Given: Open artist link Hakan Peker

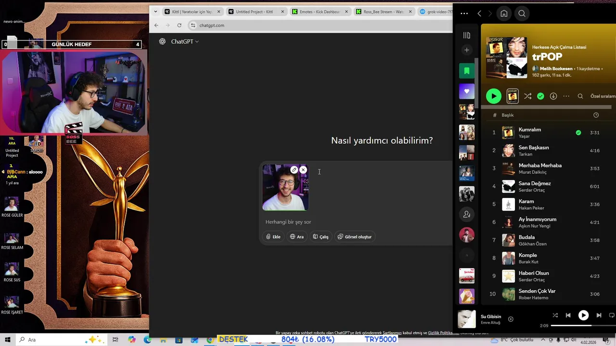Looking at the screenshot, I should (x=531, y=208).
